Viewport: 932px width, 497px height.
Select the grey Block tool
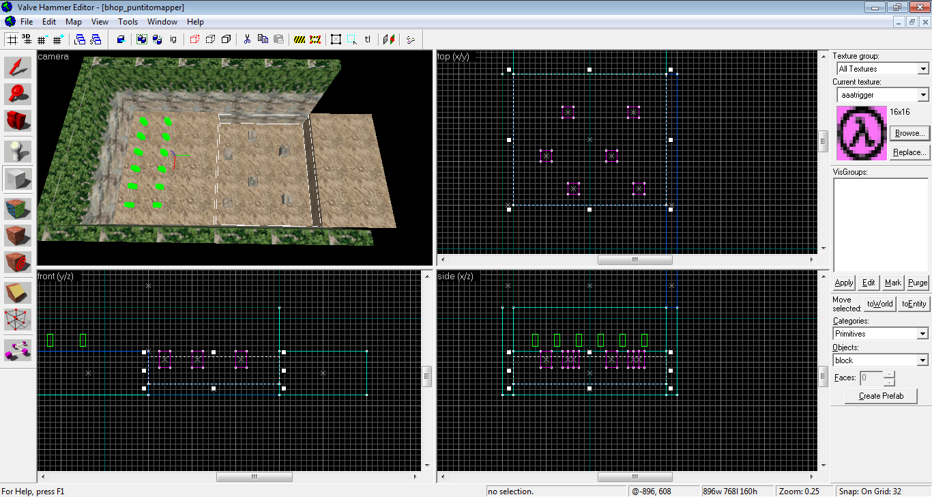tap(18, 179)
